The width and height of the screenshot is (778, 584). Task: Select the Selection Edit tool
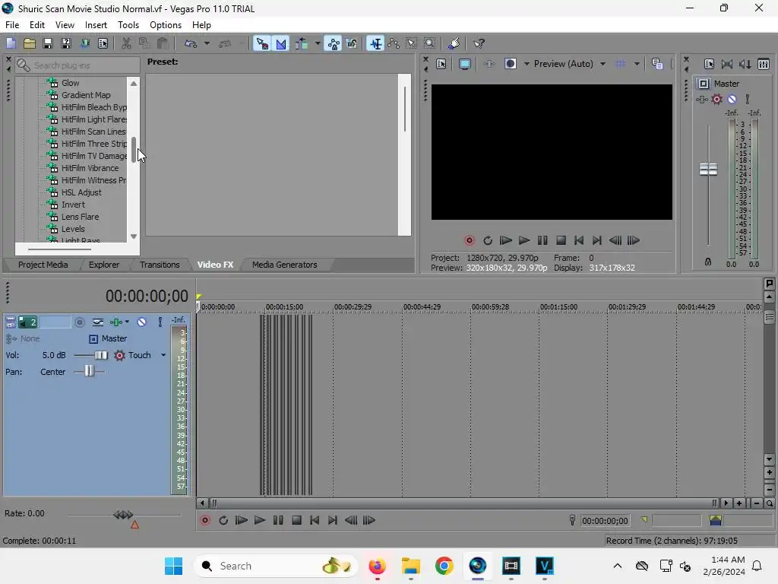click(411, 43)
